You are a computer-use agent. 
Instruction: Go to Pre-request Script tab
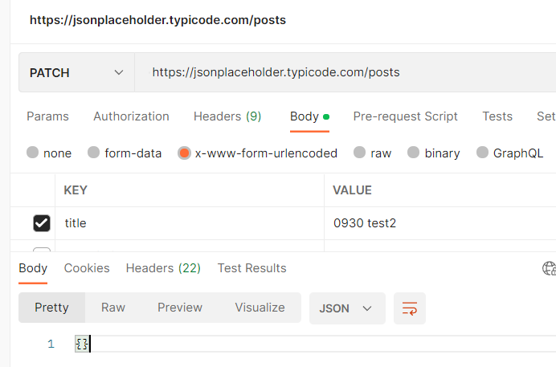click(x=405, y=116)
